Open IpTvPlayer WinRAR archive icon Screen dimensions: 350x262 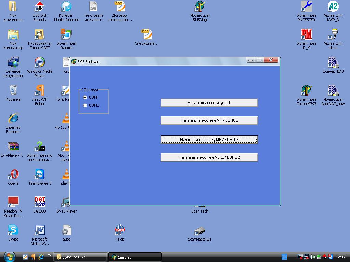[x=13, y=149]
